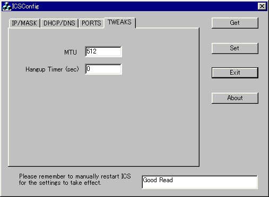The width and height of the screenshot is (269, 197).
Task: Select the PORTS tab
Action: pos(91,23)
